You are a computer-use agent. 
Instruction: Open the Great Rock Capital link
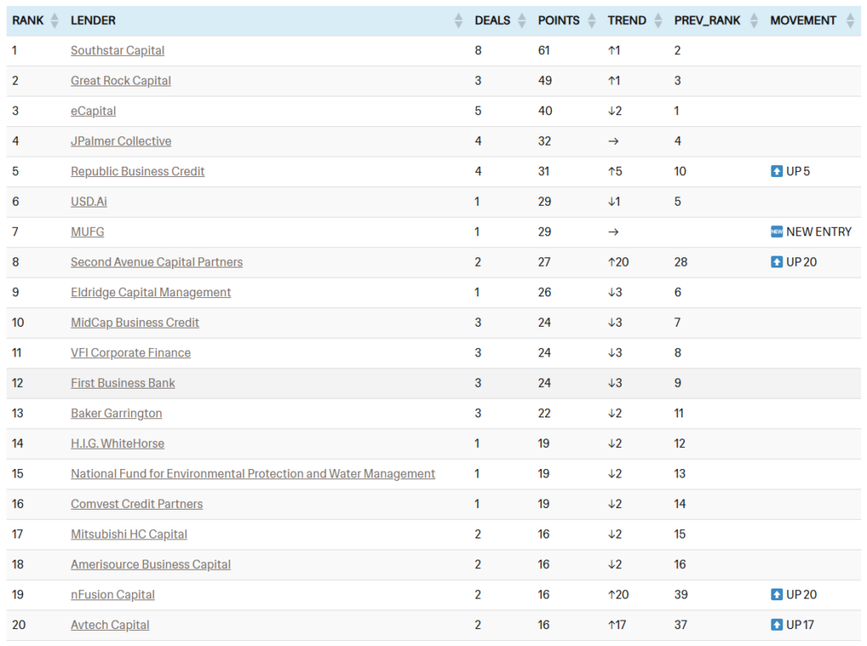121,81
